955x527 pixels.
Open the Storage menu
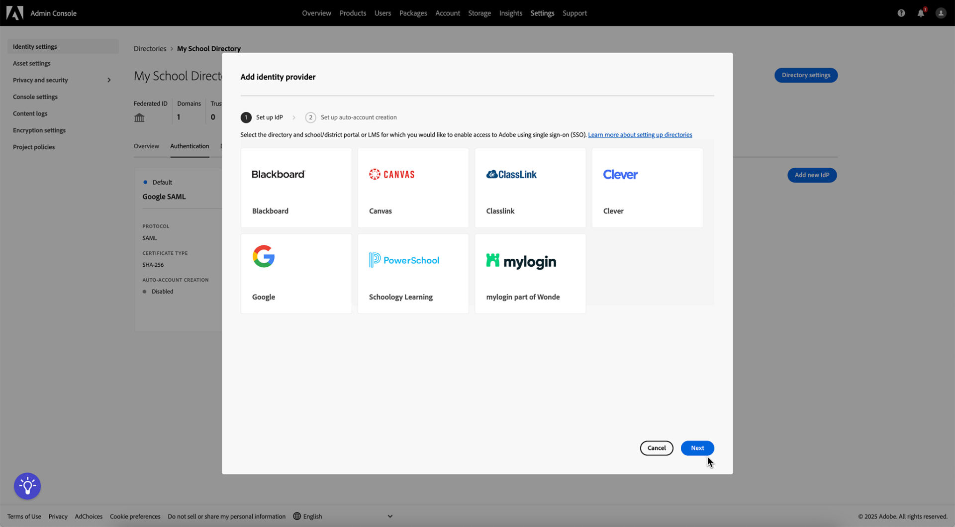pos(479,13)
